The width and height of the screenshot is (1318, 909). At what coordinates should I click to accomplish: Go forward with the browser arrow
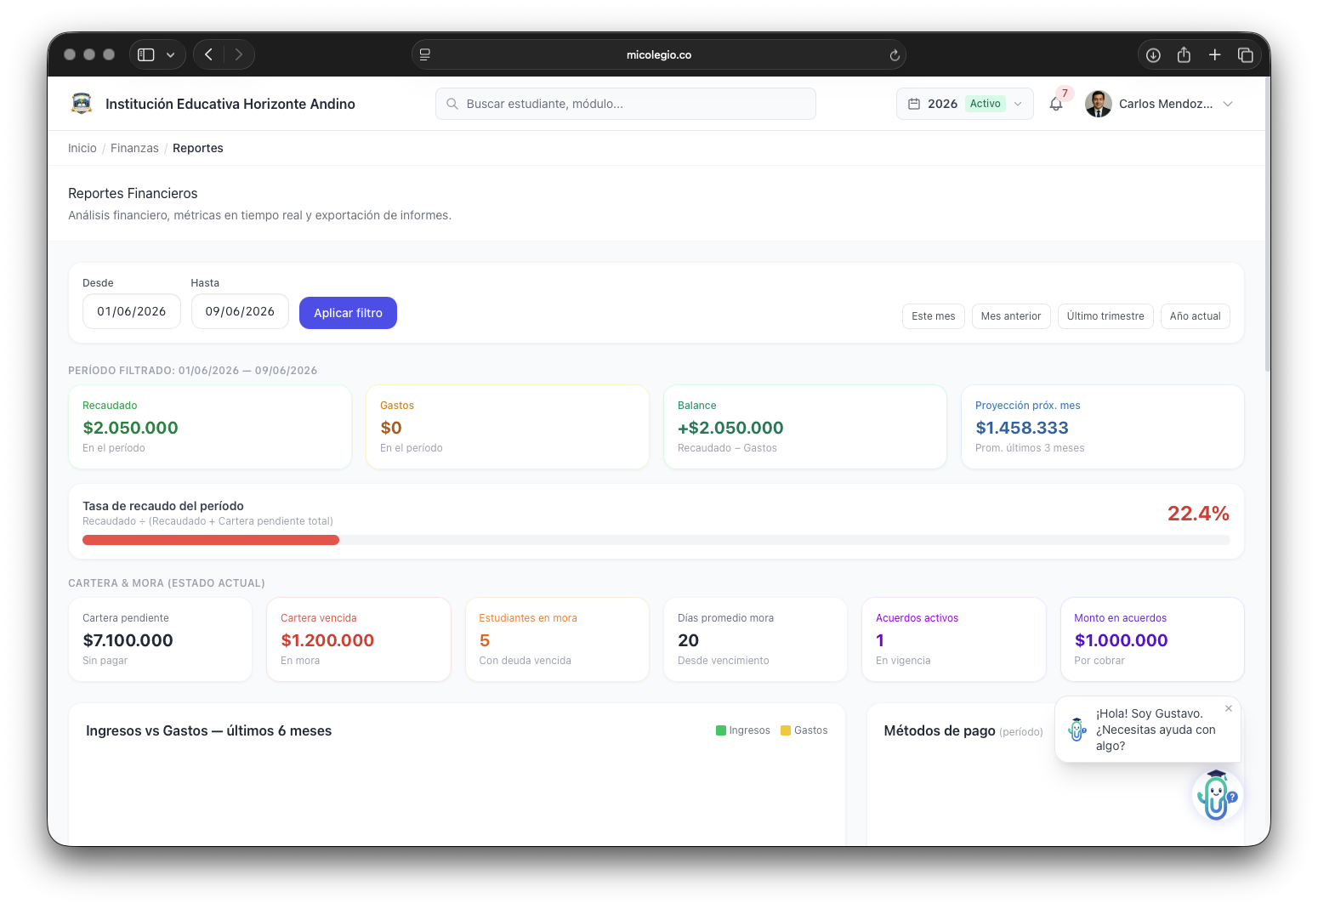(x=239, y=54)
